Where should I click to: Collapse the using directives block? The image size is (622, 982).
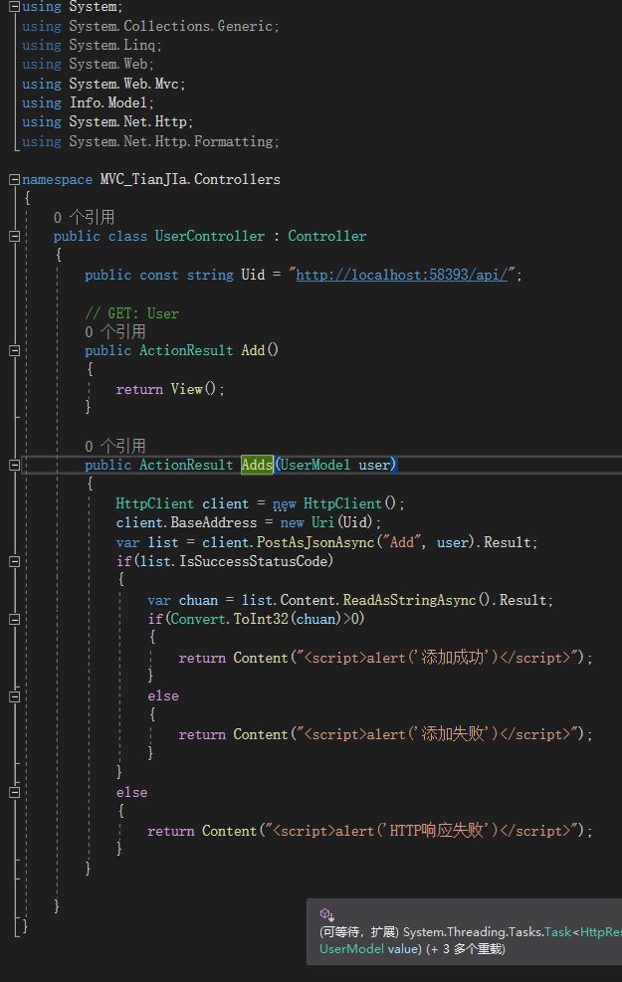pyautogui.click(x=14, y=7)
